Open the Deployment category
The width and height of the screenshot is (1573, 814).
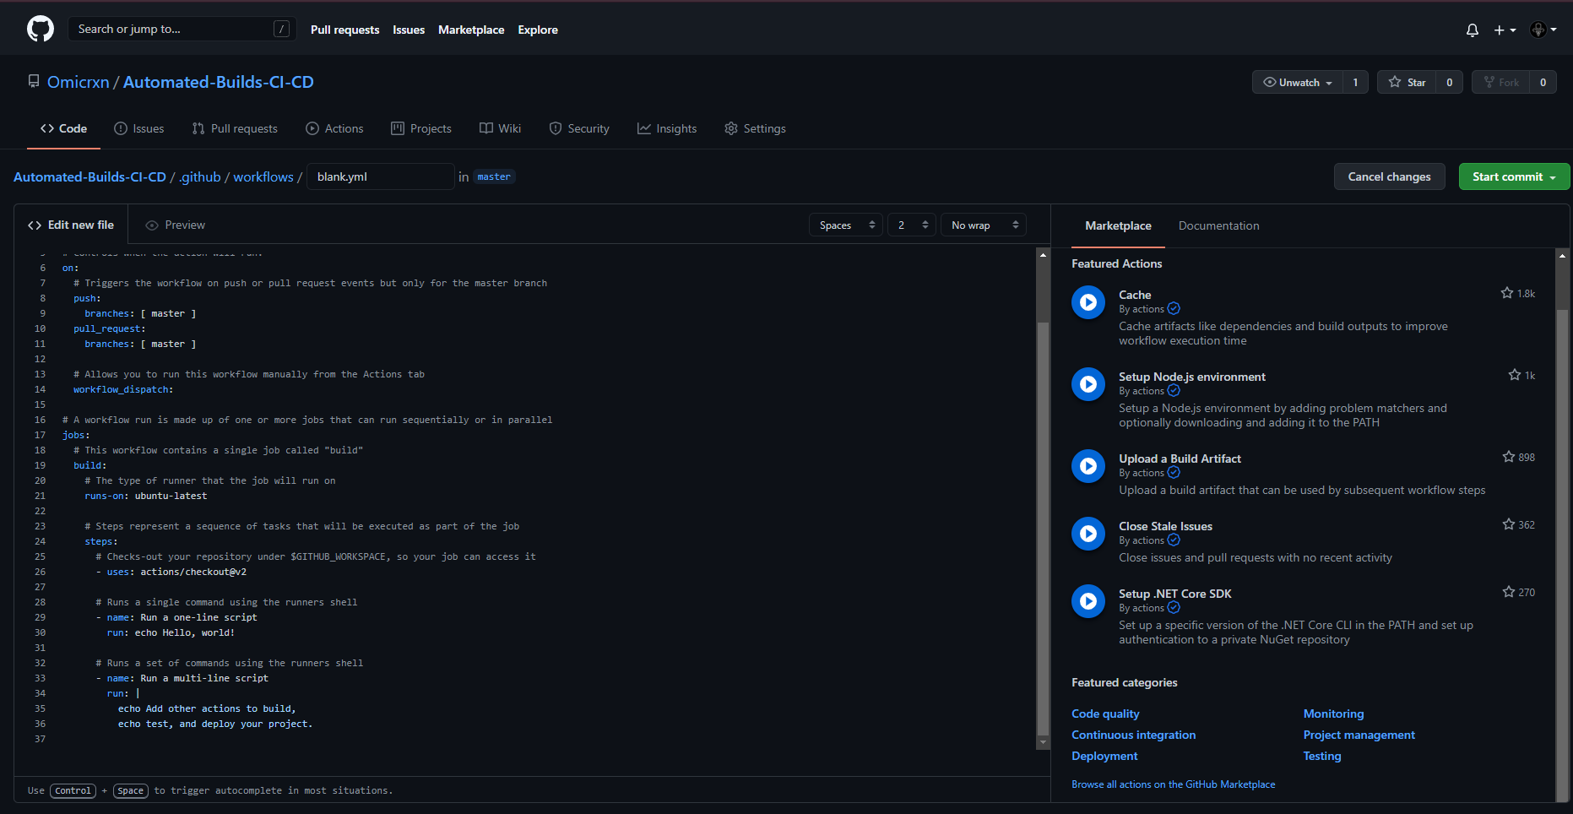1104,756
